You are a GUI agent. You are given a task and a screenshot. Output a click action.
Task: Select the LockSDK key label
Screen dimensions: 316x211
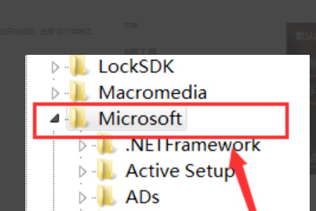coord(136,66)
